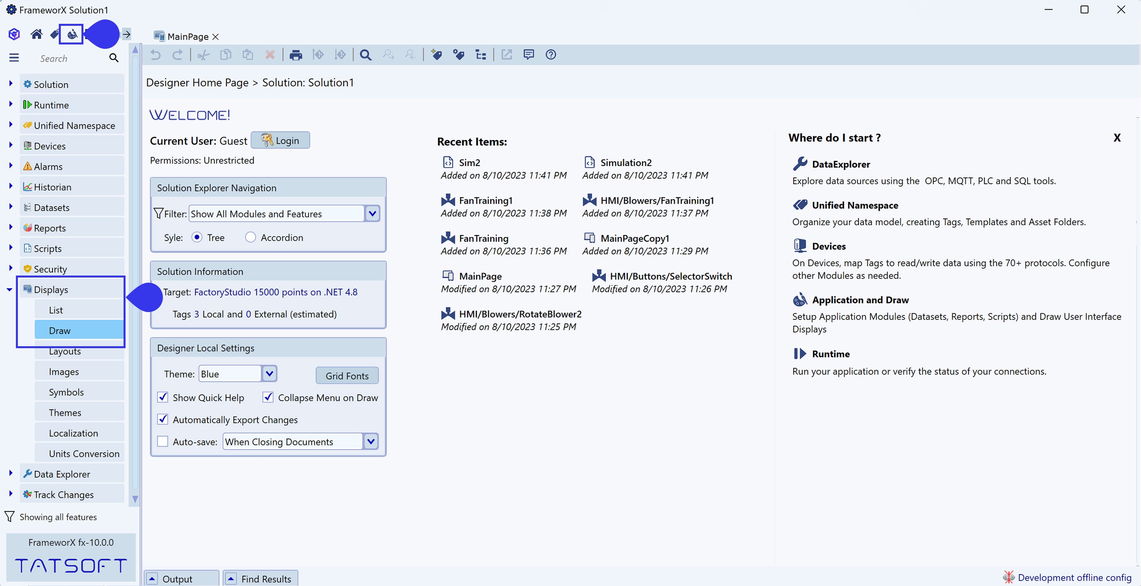The image size is (1141, 586).
Task: Open the Draw palette icon
Action: coord(72,34)
